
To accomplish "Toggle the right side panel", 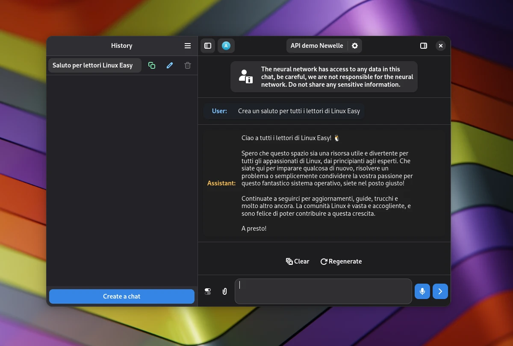I will (x=424, y=46).
